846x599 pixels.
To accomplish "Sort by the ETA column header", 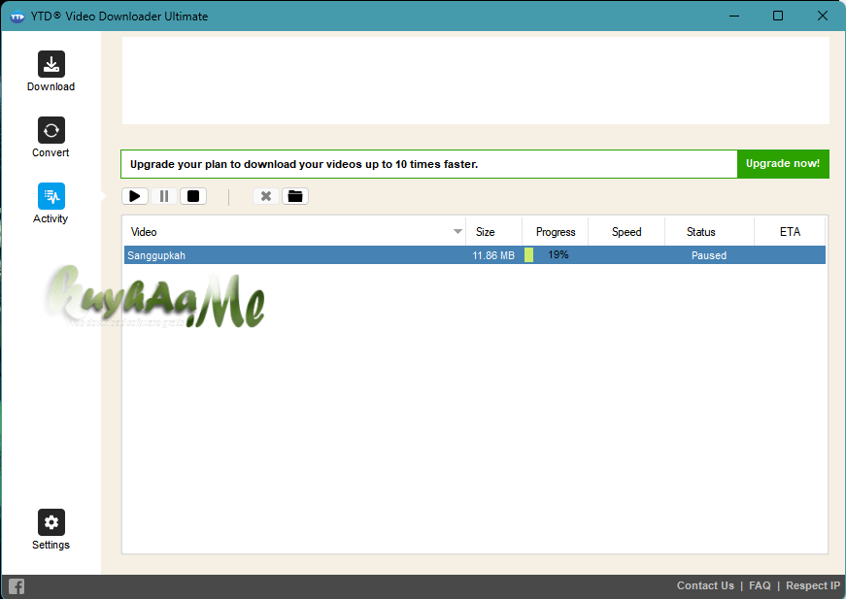I will point(790,232).
